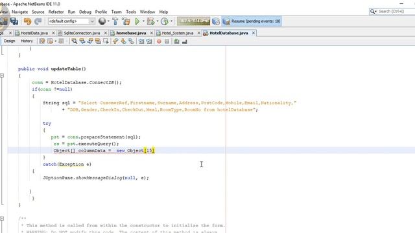This screenshot has width=415, height=233.
Task: Open the Debug Project dropdown arrow
Action: point(158,21)
